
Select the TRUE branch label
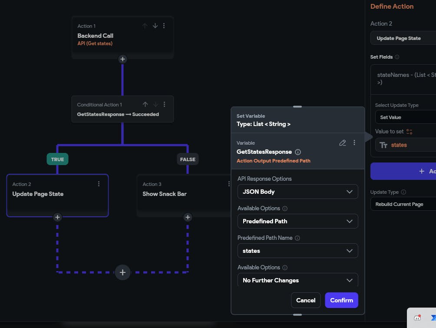click(x=57, y=159)
